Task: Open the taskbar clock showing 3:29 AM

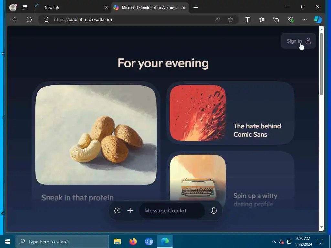Action: (303, 242)
